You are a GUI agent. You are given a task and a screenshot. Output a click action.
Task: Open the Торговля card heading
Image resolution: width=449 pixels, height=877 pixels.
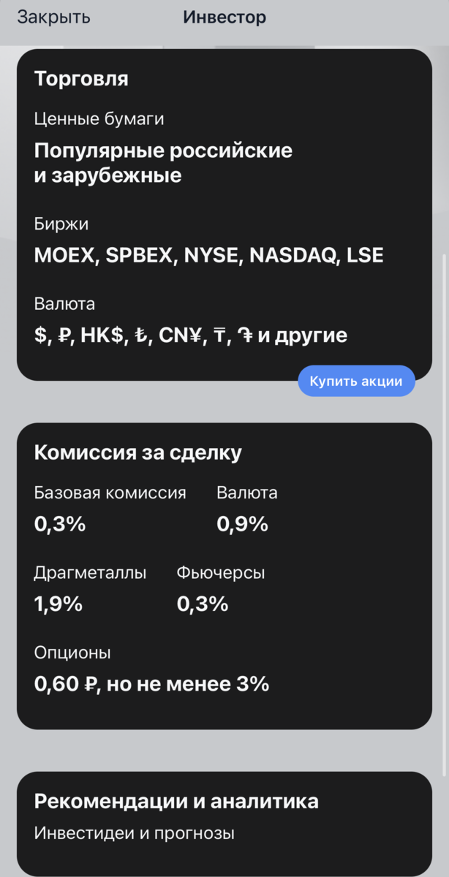[x=81, y=79]
